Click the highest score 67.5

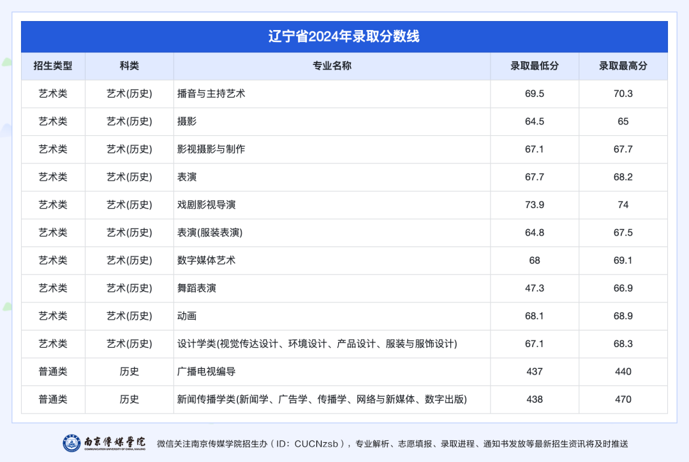tap(623, 232)
